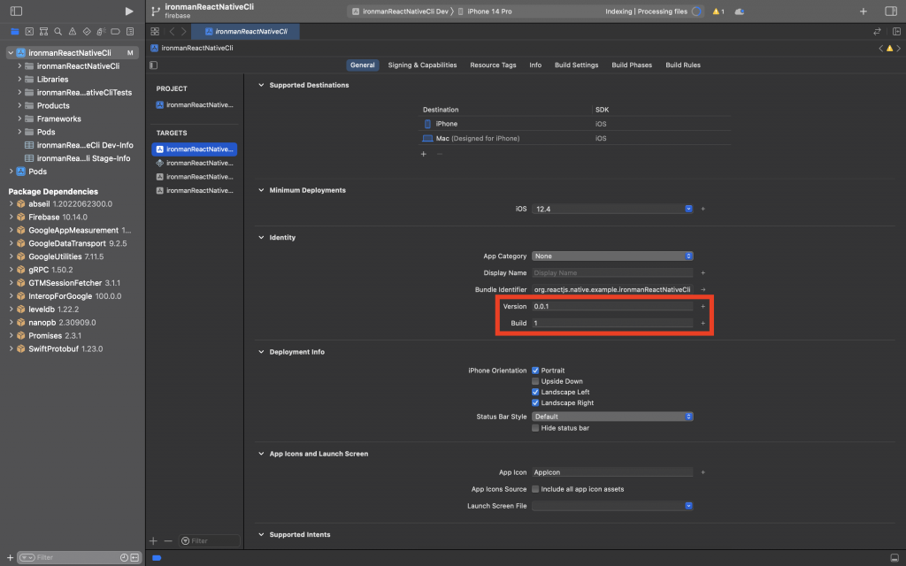Toggle the navigator sidebar visibility icon

(16, 11)
